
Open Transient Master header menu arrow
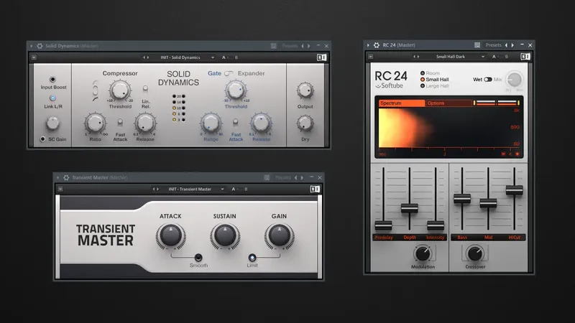tap(60, 189)
